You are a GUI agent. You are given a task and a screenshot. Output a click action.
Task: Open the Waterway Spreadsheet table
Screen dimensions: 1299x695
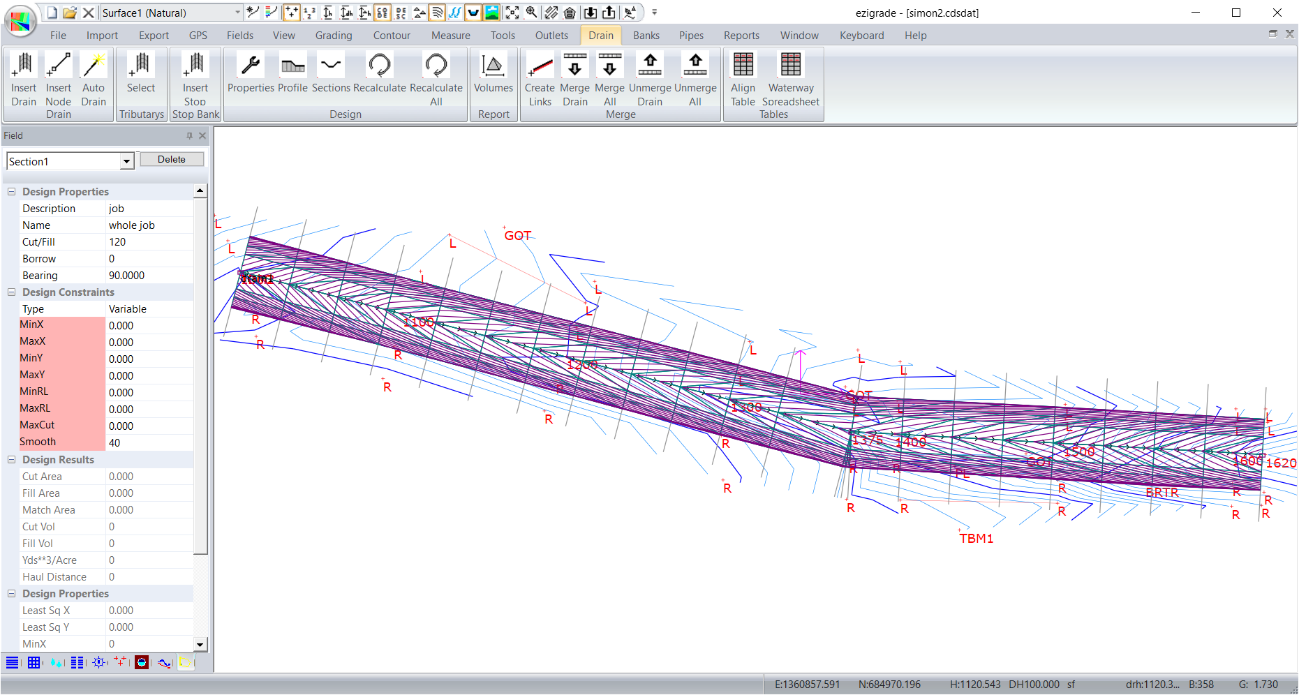coord(790,80)
